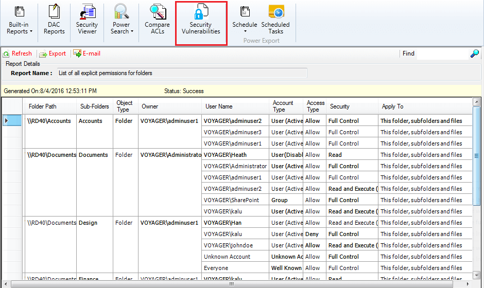Click the E-mail icon
This screenshot has height=288, width=484.
tap(77, 53)
